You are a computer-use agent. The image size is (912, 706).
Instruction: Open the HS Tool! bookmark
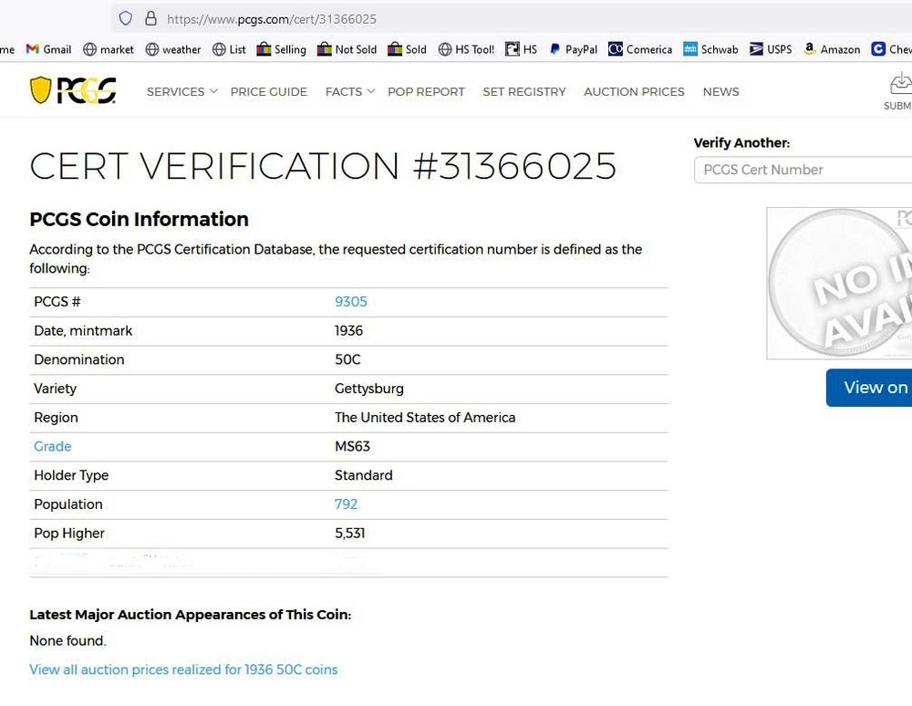pos(466,49)
